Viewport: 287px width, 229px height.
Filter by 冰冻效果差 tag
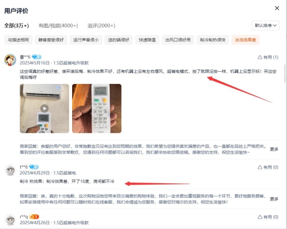[245, 40]
